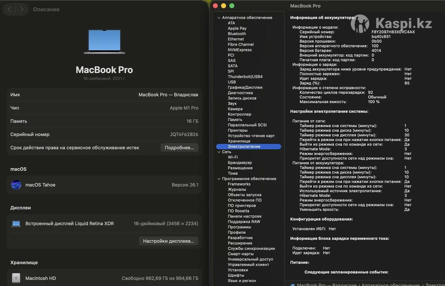Open Настройки дисплеев… button
445x286 pixels.
pos(168,241)
